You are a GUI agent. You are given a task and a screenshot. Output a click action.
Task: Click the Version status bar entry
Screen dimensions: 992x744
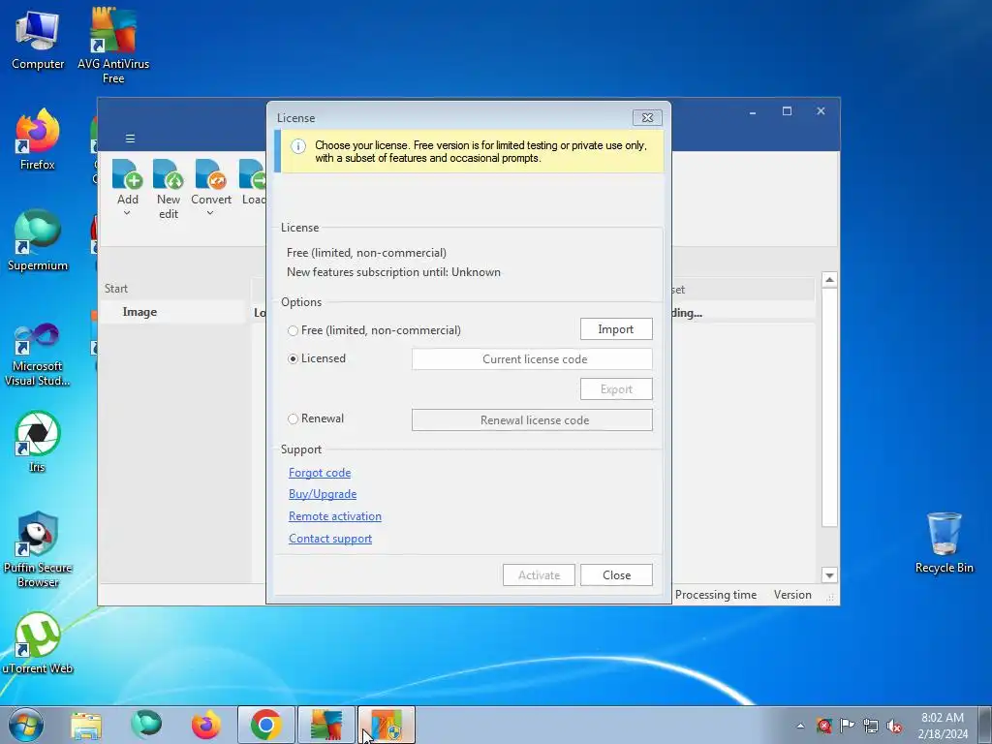(x=792, y=595)
